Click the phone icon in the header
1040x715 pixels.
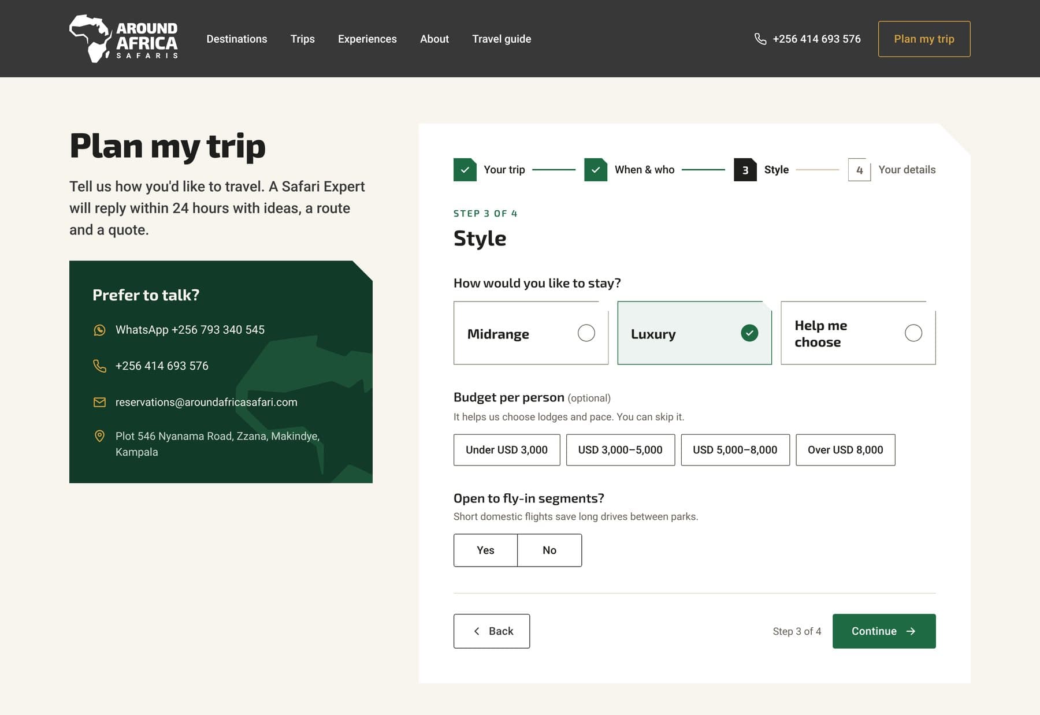760,39
